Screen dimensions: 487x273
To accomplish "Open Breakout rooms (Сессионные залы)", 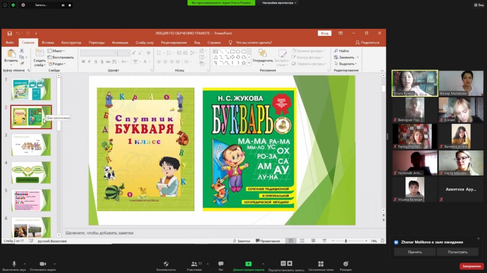I will tap(321, 264).
